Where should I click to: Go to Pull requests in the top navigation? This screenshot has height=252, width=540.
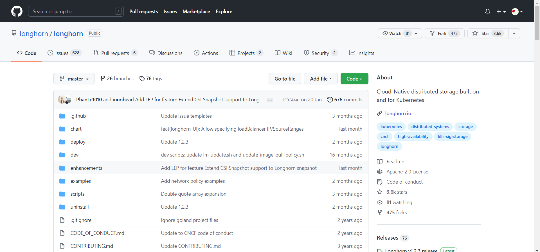coord(144,12)
